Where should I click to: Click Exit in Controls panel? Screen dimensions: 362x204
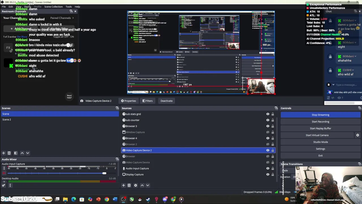320,156
